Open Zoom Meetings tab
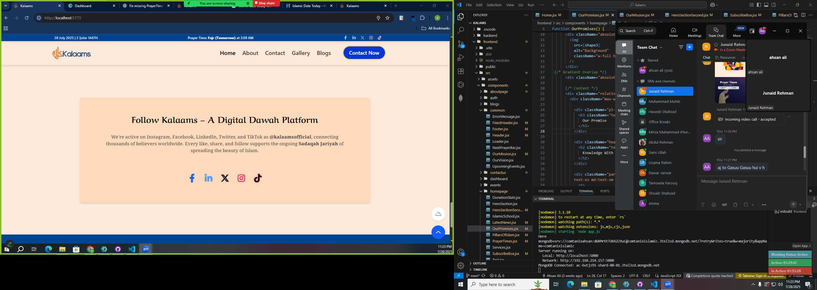Viewport: 817px width, 290px height. (694, 32)
